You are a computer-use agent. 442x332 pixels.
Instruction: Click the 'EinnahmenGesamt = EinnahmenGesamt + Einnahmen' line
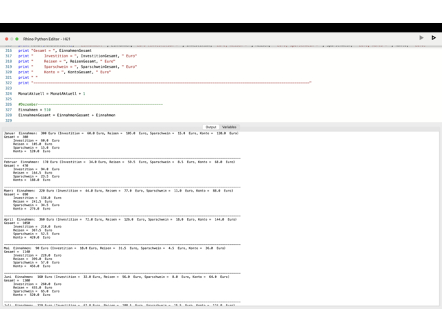(67, 115)
